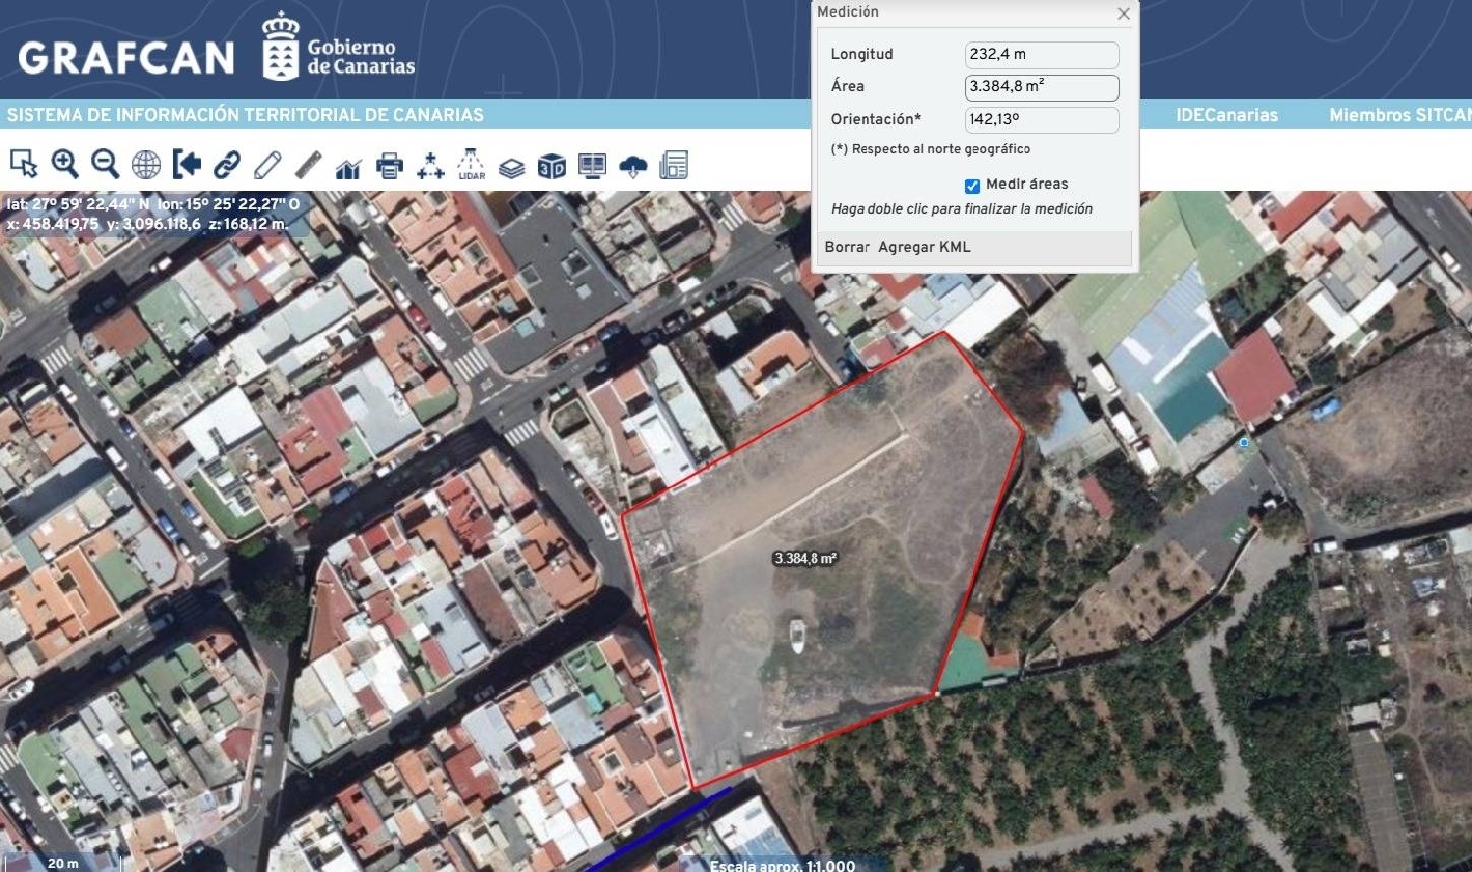Select the zoom-to-box selection tool
The height and width of the screenshot is (872, 1472).
click(23, 164)
